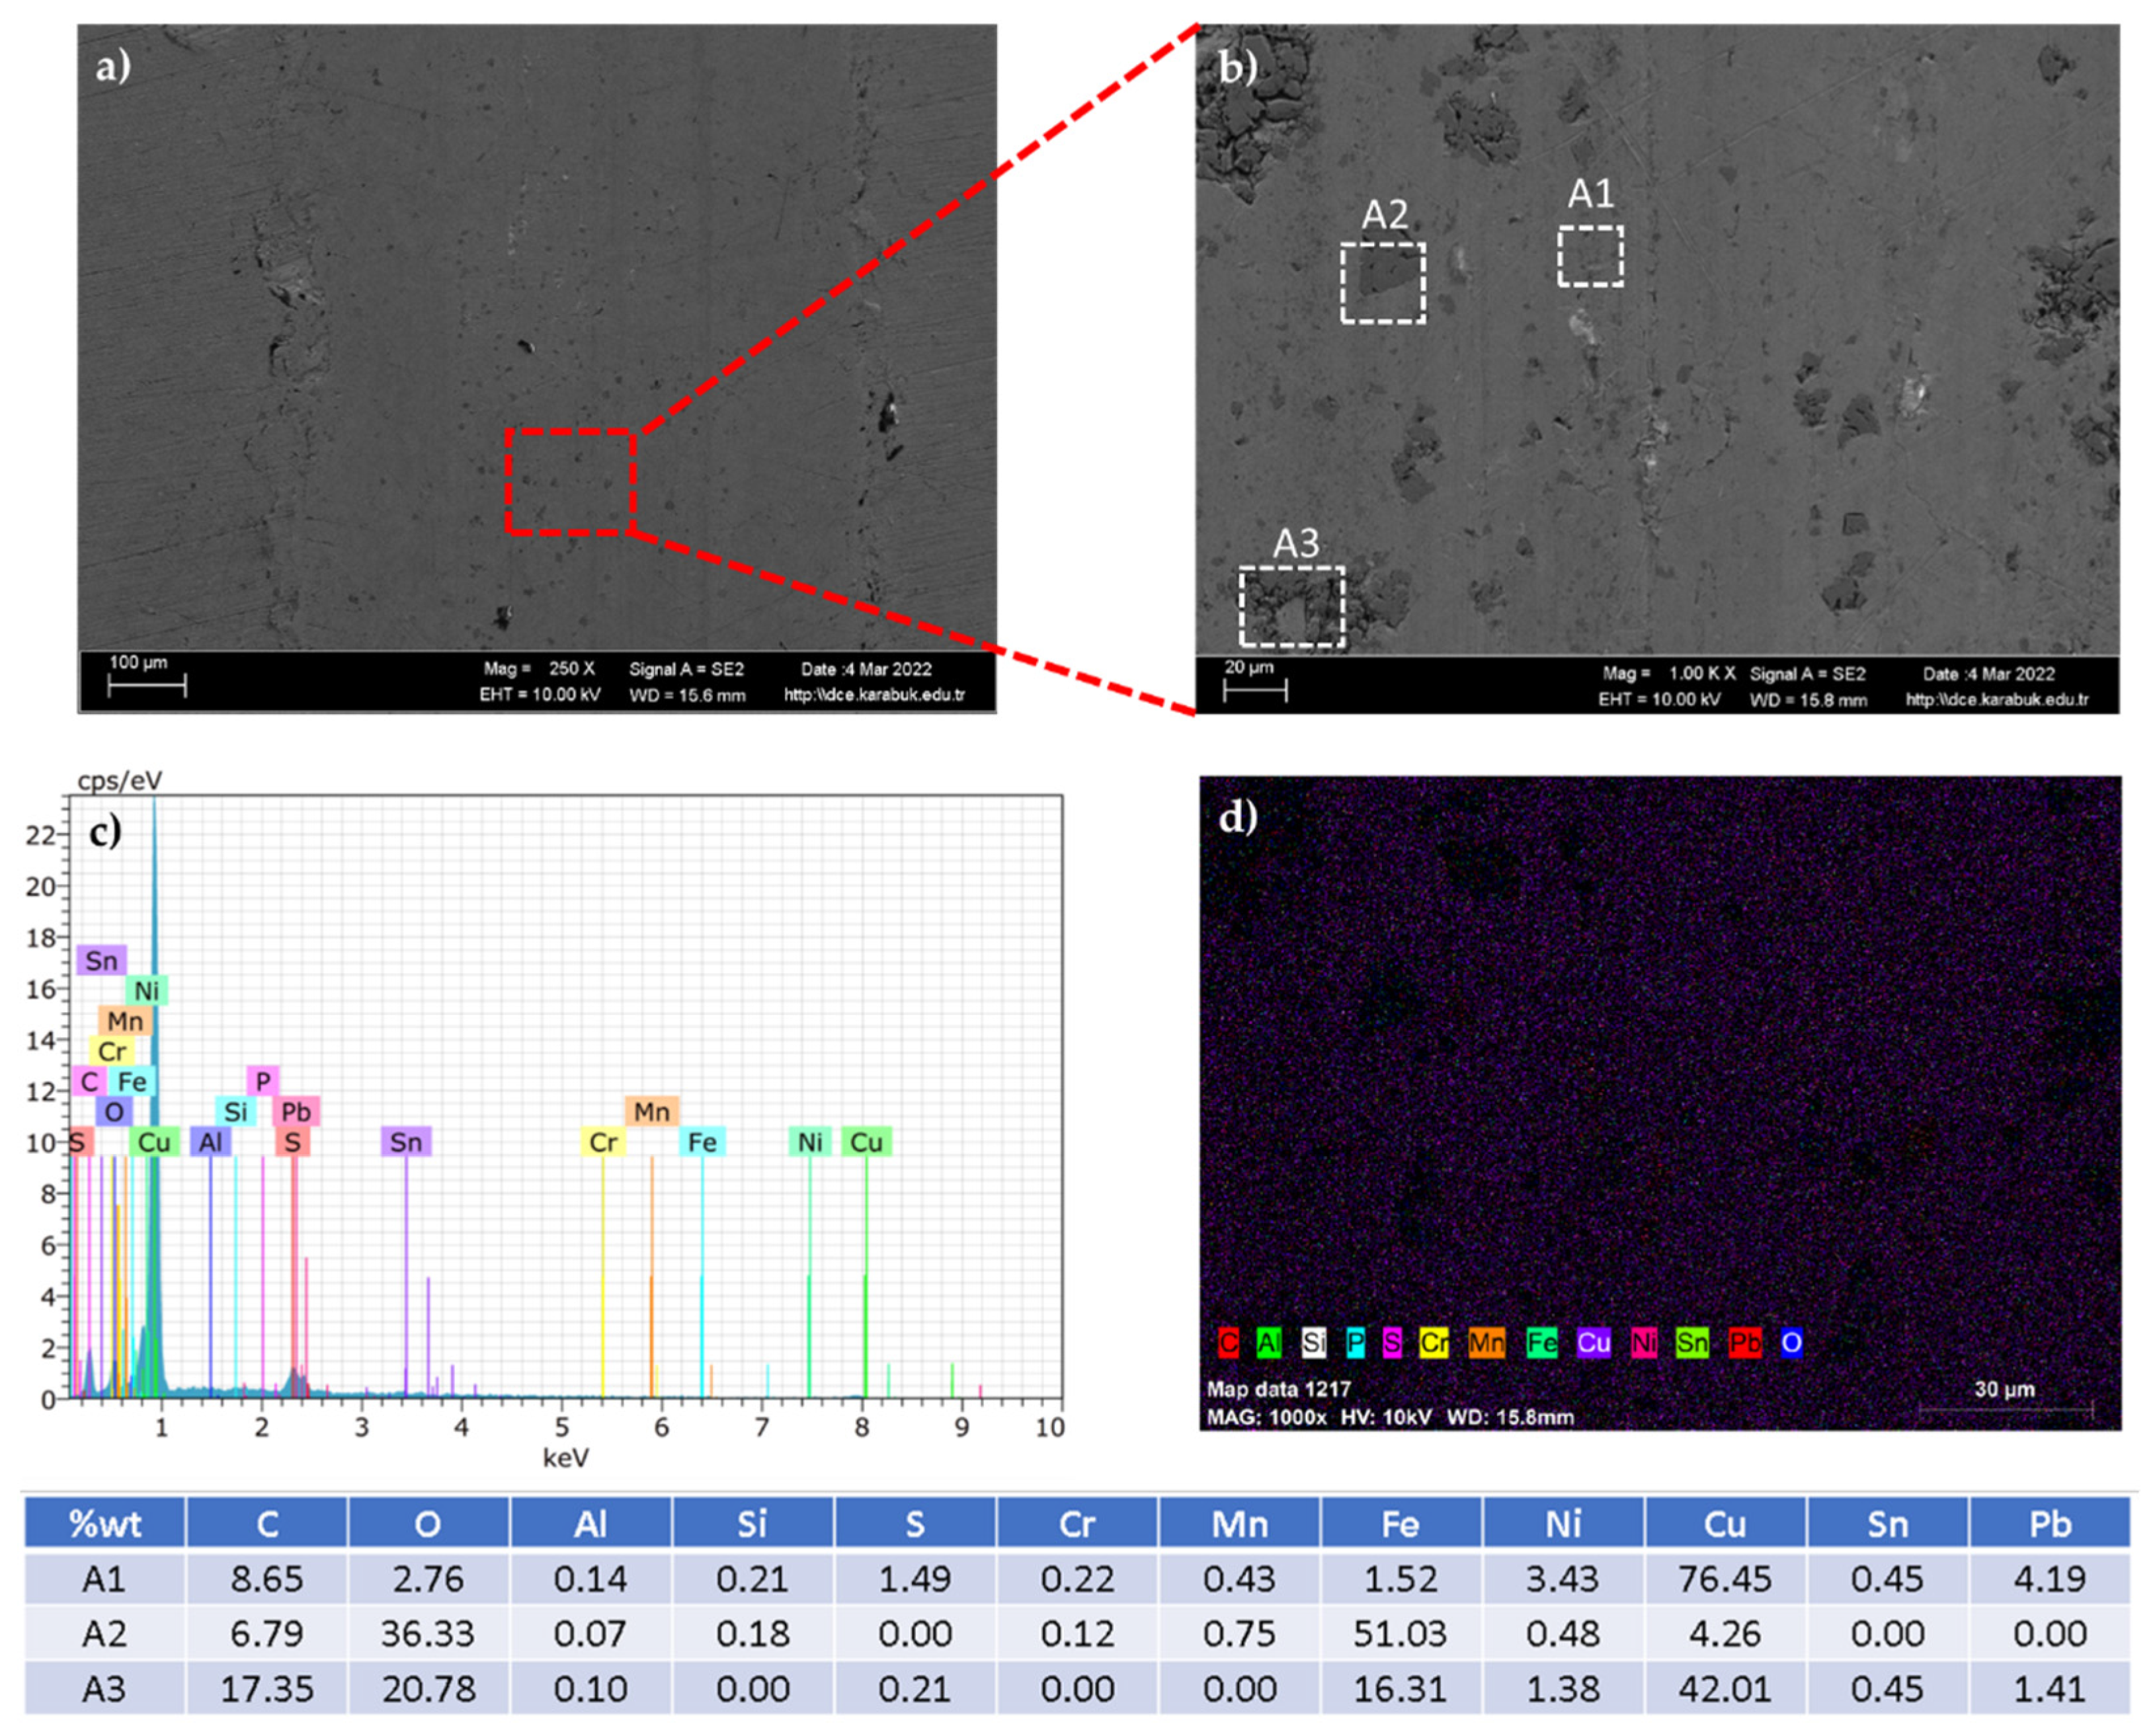The height and width of the screenshot is (1736, 2155).
Task: Click the 51.03 table cell
Action: [x=1400, y=1633]
